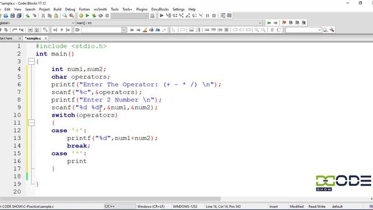Screen dimensions: 373x210
Task: Click the Step out debug icon
Action: click(x=188, y=16)
